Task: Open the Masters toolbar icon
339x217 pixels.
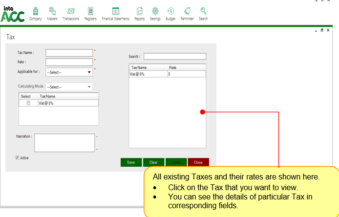Action: pyautogui.click(x=52, y=11)
